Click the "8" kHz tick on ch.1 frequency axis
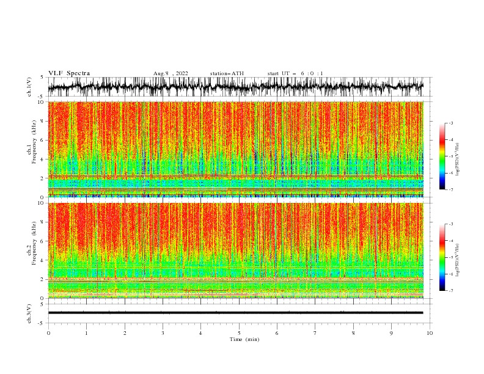The height and width of the screenshot is (374, 484). coord(43,121)
